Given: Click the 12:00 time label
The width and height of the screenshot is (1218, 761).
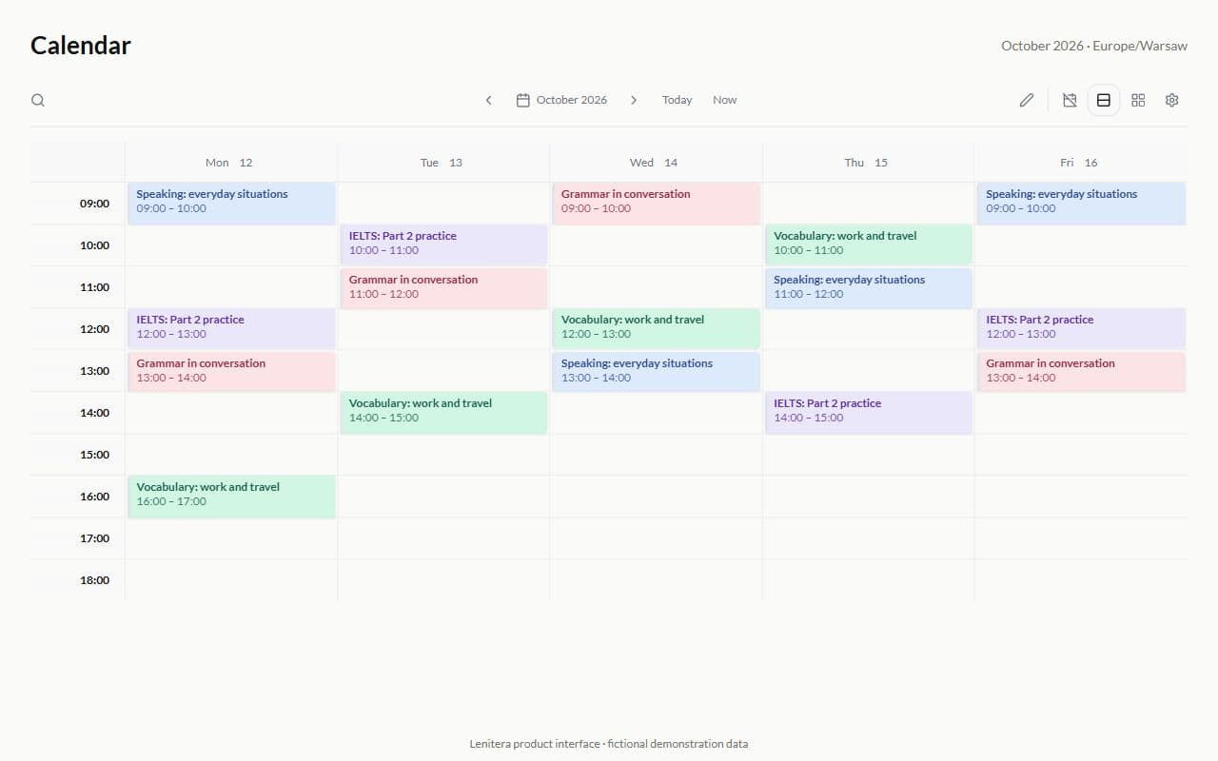Looking at the screenshot, I should tap(94, 329).
